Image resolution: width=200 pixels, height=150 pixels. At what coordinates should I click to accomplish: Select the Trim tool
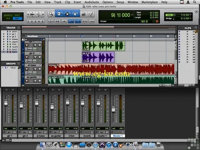pos(59,14)
